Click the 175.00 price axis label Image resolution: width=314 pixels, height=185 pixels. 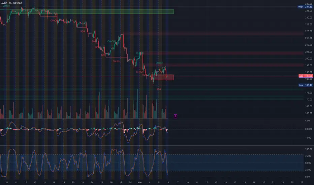(309, 93)
